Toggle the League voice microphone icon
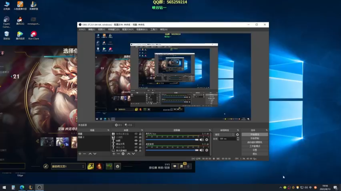341x191 pixels. point(188,166)
